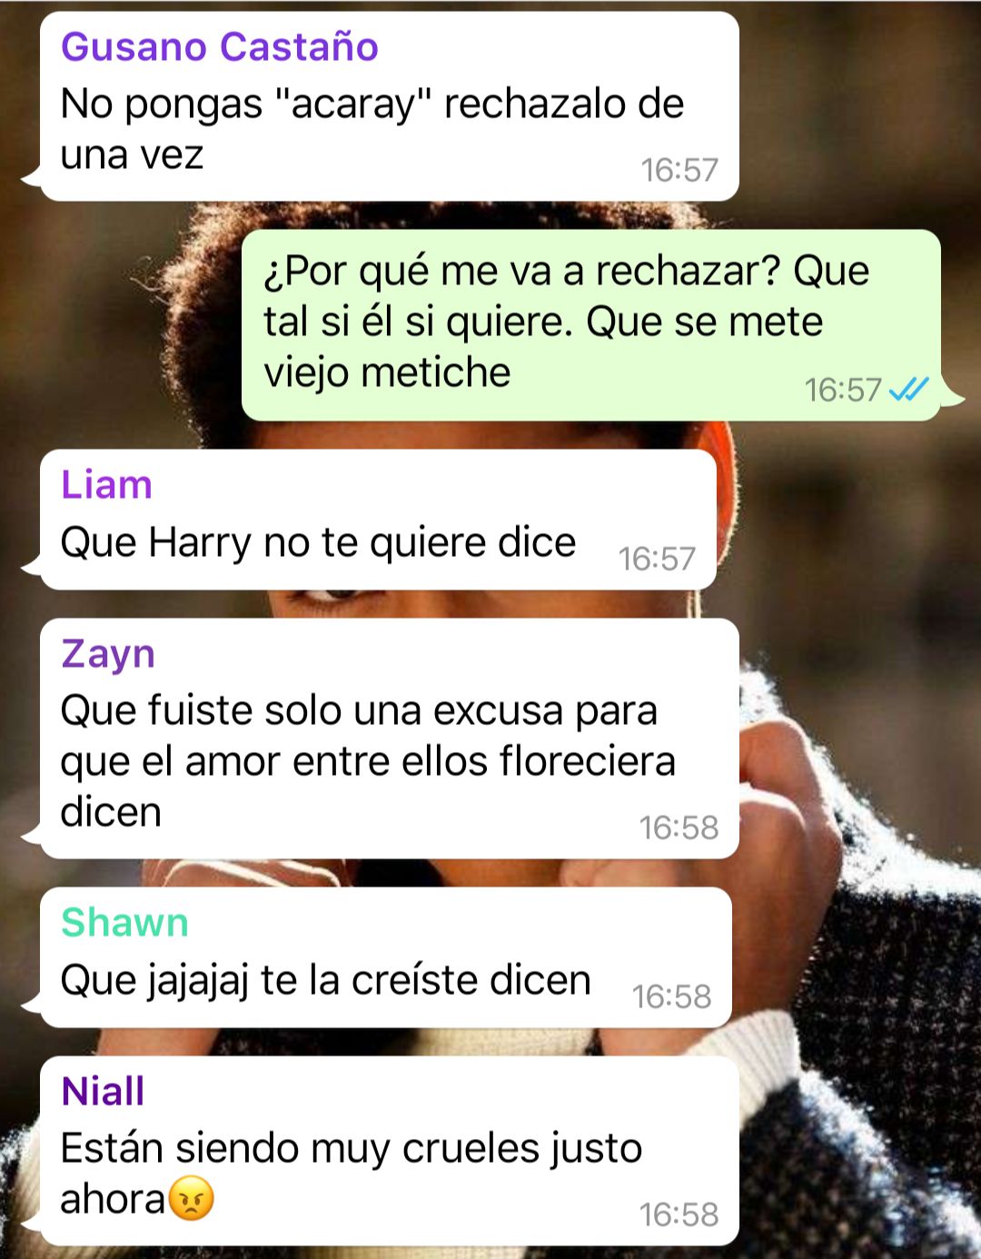The height and width of the screenshot is (1259, 981).
Task: Select Zayn's message about 'excusa'
Action: click(389, 739)
